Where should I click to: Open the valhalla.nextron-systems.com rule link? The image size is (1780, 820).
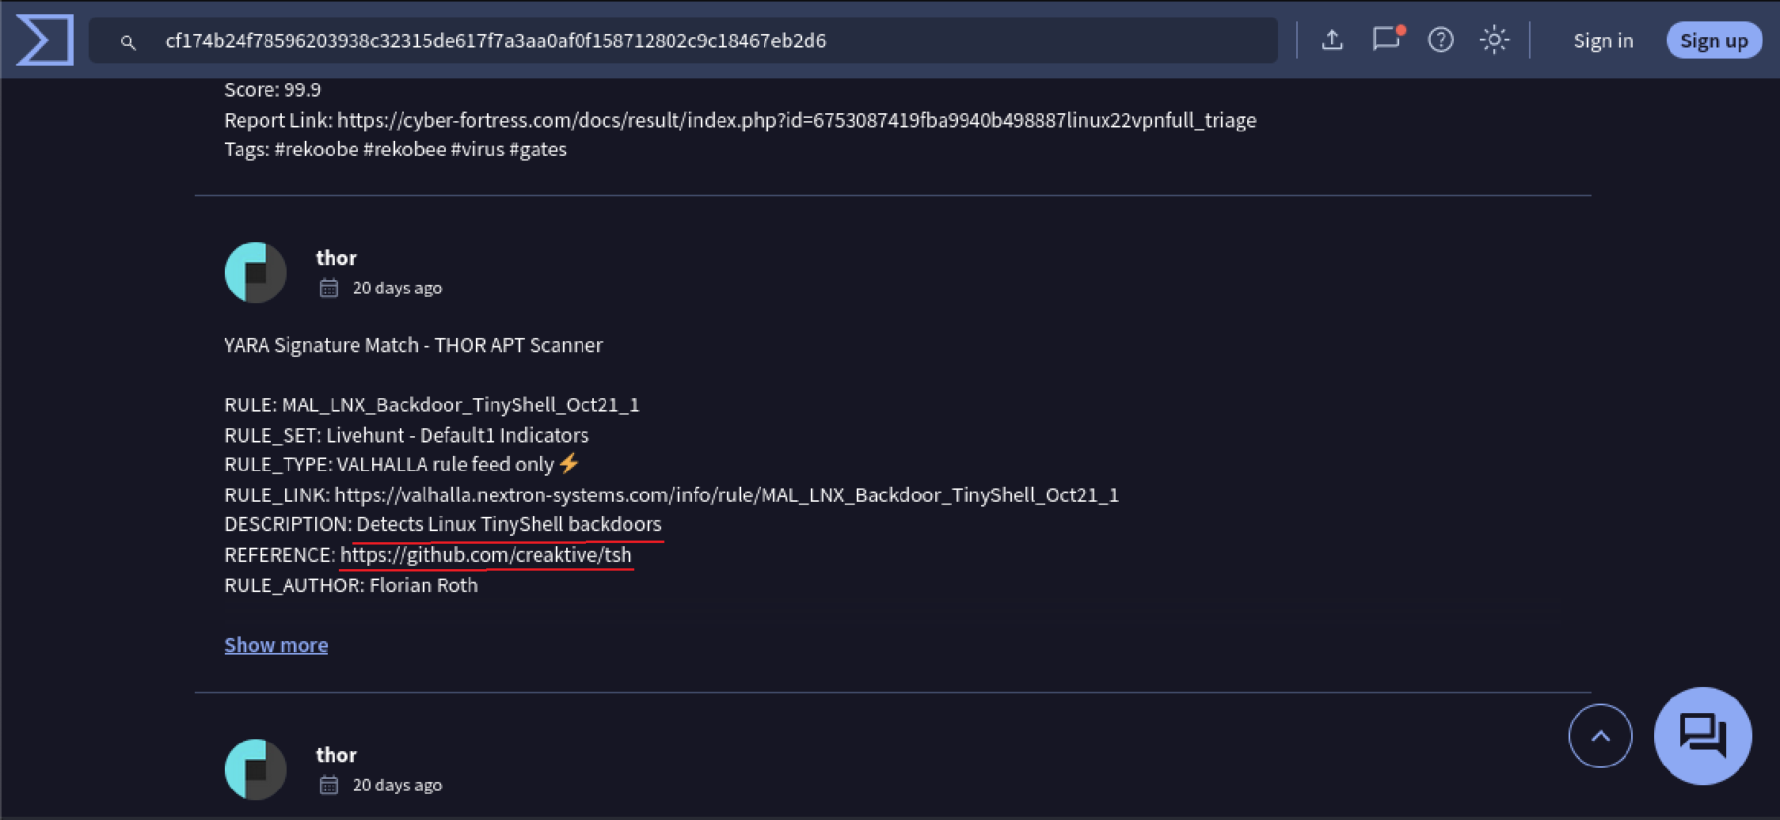(726, 495)
